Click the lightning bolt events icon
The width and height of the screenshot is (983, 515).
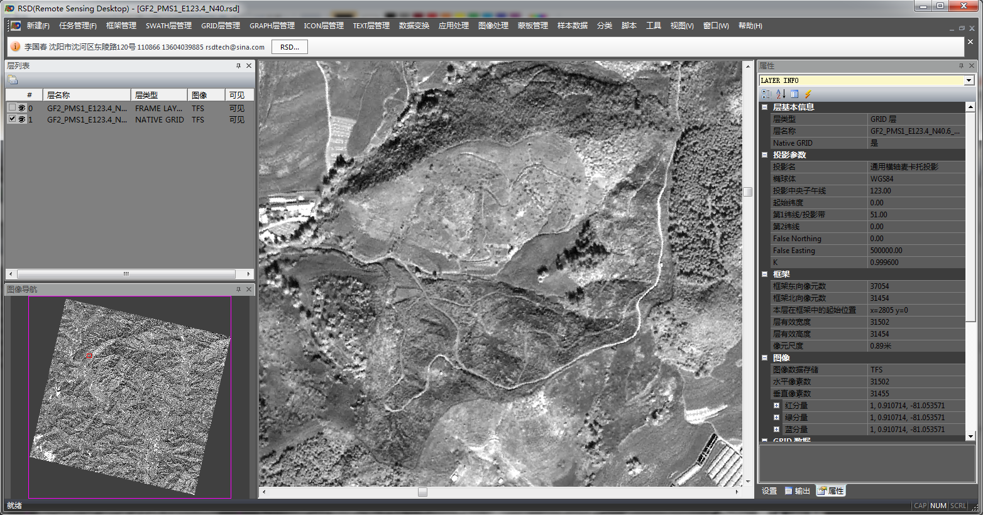[x=808, y=94]
